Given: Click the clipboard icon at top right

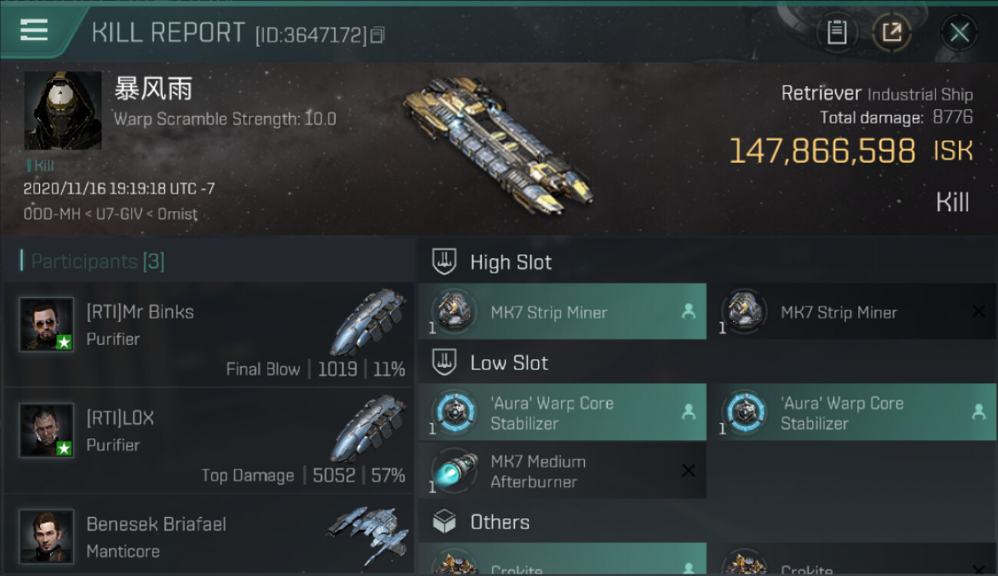Looking at the screenshot, I should 837,32.
